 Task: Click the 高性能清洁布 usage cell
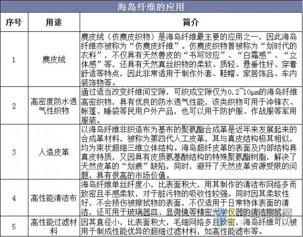54,198
